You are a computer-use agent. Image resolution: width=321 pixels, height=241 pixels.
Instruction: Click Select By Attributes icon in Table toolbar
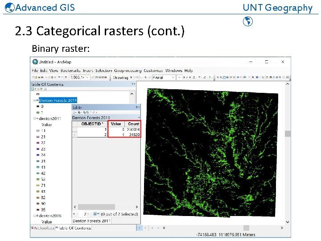[85, 112]
